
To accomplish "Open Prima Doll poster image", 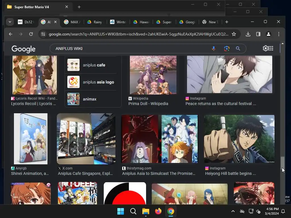I will click(153, 75).
